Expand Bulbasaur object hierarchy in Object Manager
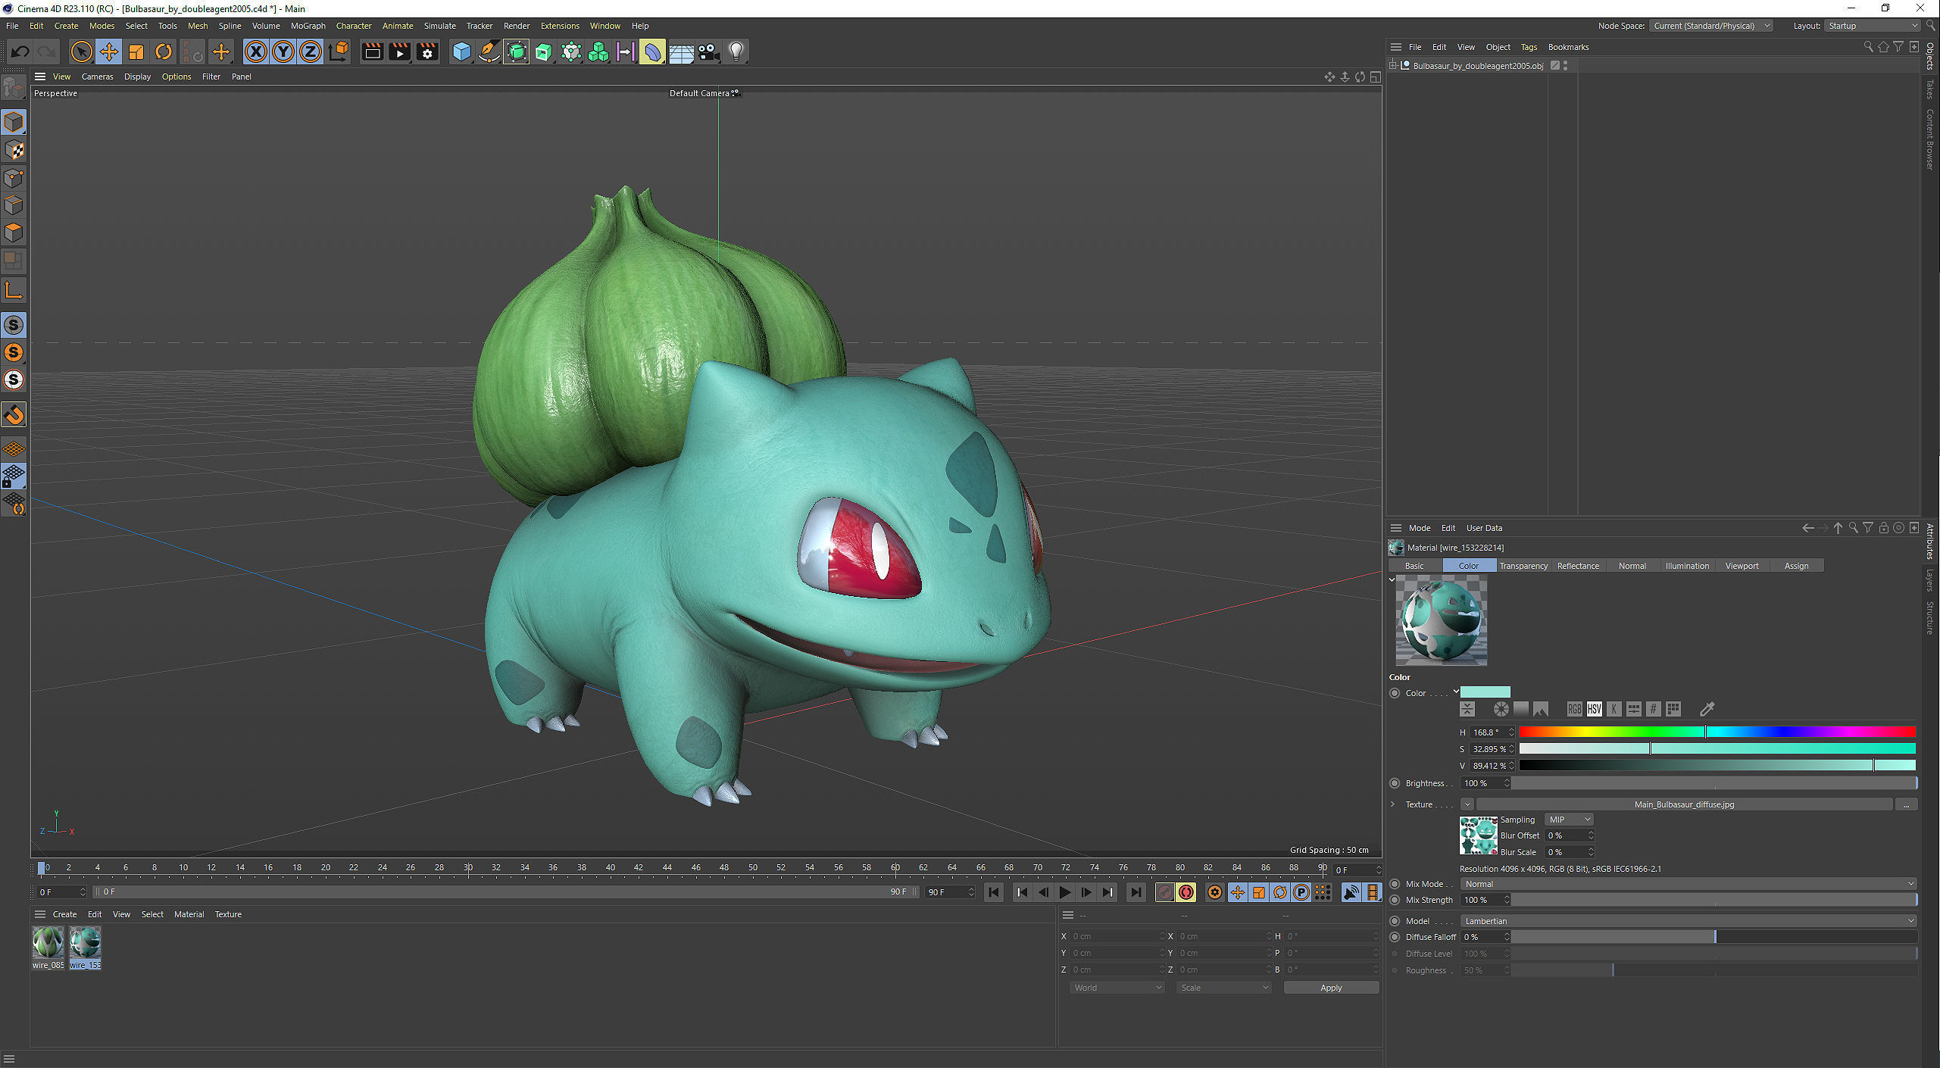 [1392, 66]
